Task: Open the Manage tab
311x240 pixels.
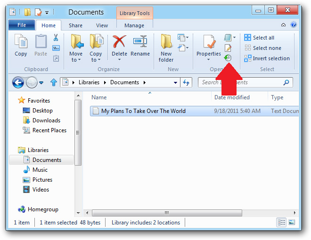Action: pos(134,25)
